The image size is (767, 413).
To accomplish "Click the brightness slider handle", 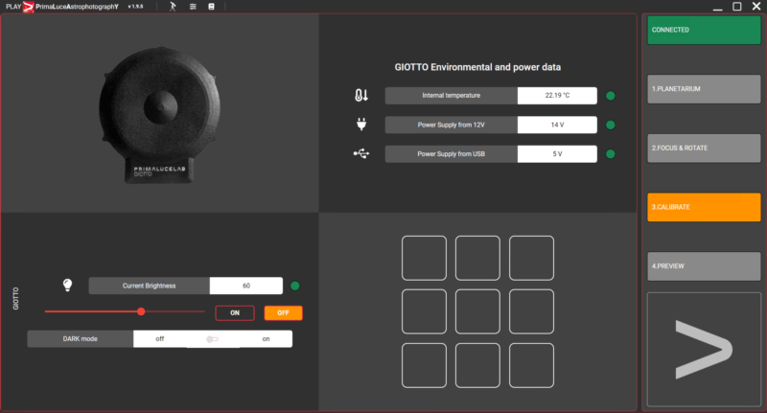I will click(141, 311).
